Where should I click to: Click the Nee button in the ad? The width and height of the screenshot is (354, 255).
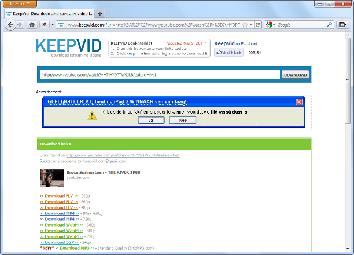point(183,120)
